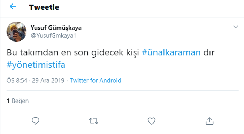Click the word 'dır' after the hashtag
Screen dimensions: 244x134
[209, 52]
